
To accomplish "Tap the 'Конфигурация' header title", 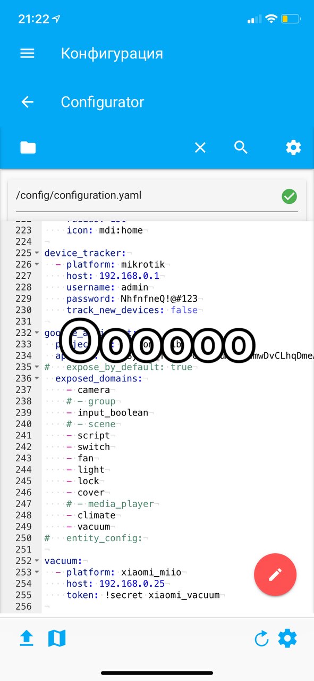I will 112,54.
